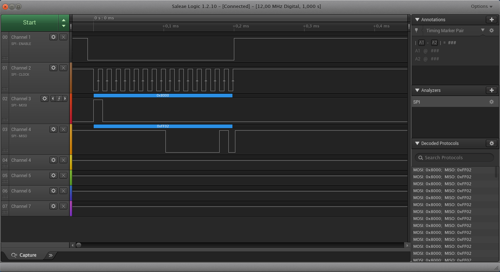This screenshot has width=500, height=272.
Task: Open Channel 2 settings gear
Action: [53, 68]
